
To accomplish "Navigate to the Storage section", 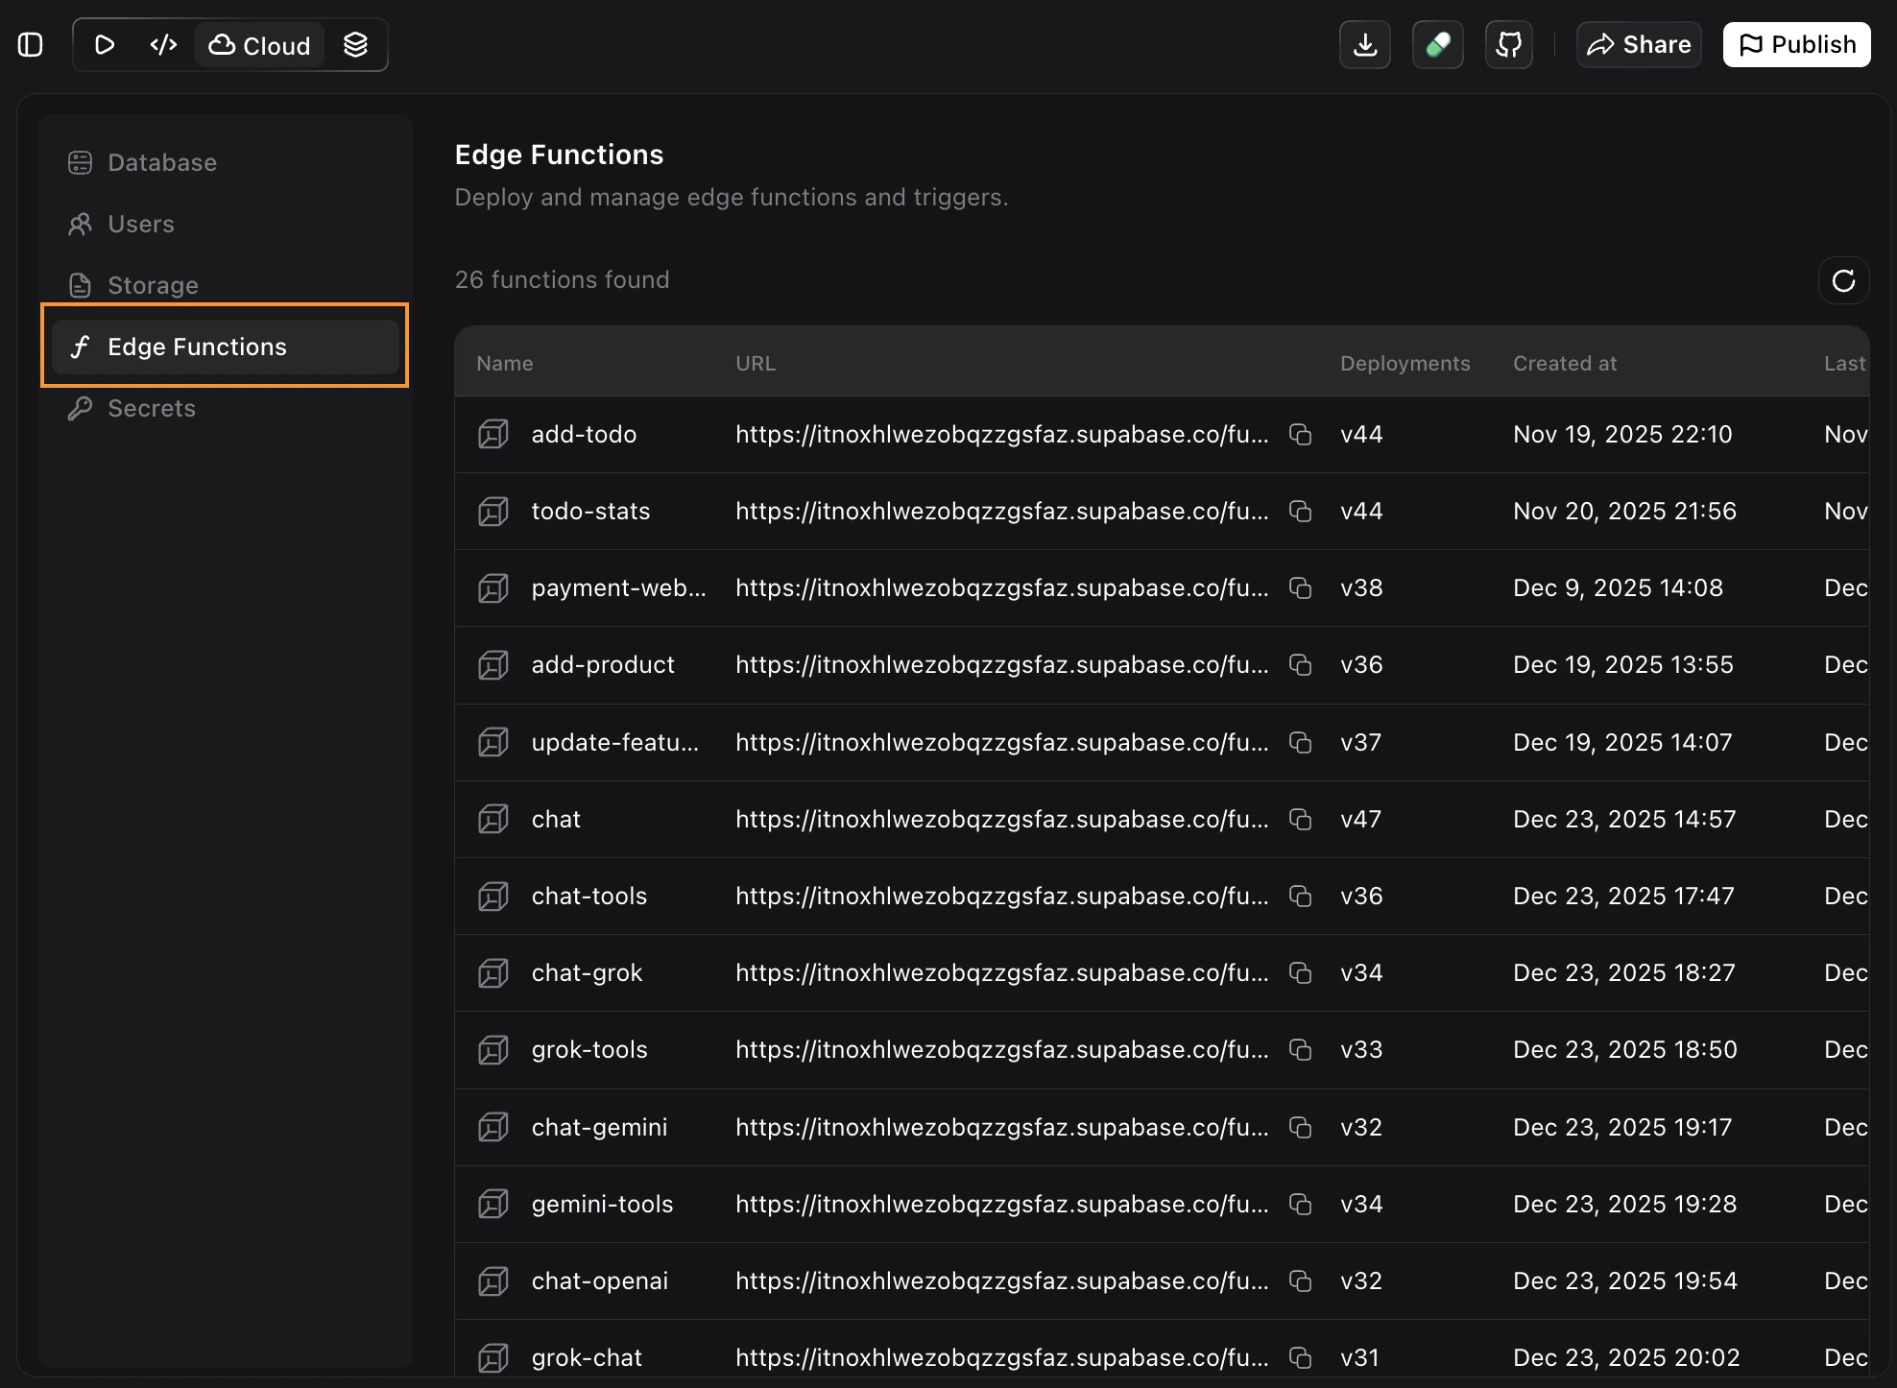I will pos(153,285).
